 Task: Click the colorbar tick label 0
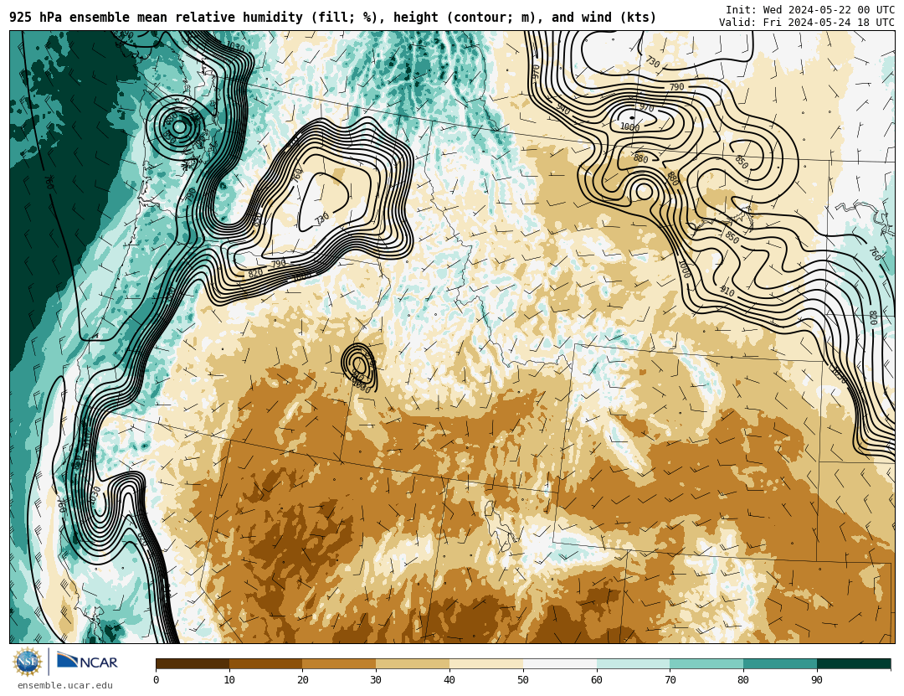[157, 680]
